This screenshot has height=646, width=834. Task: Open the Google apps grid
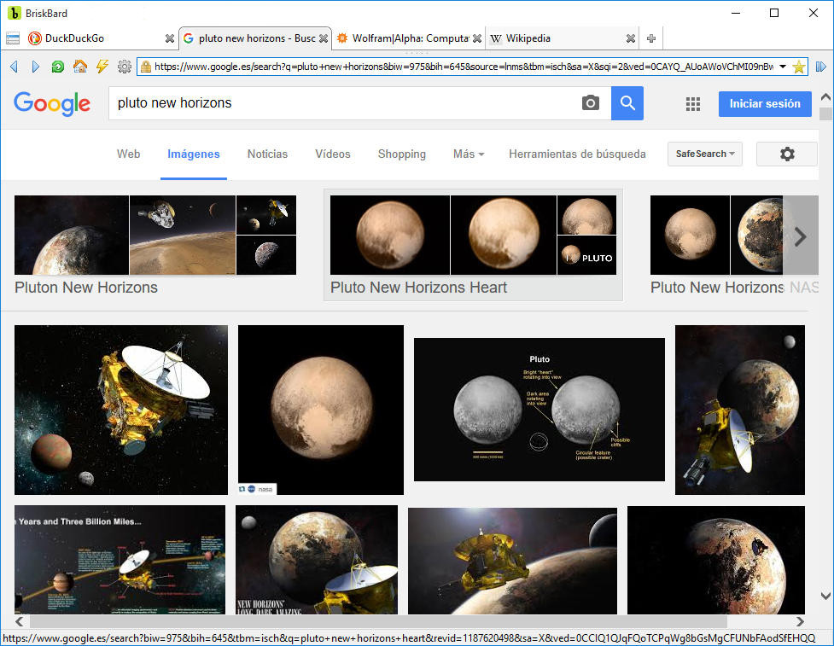[x=693, y=103]
